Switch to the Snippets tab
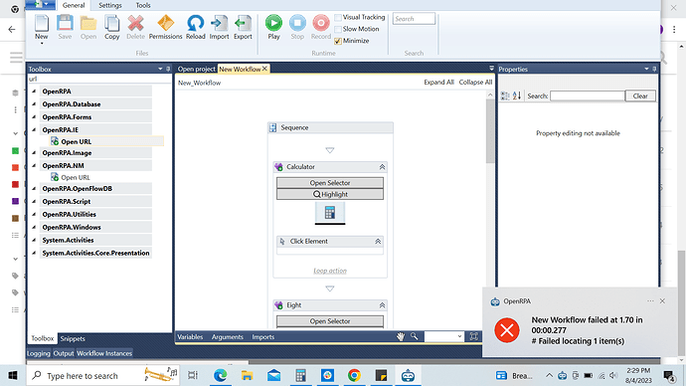Screen dimensions: 686x386 (73, 338)
